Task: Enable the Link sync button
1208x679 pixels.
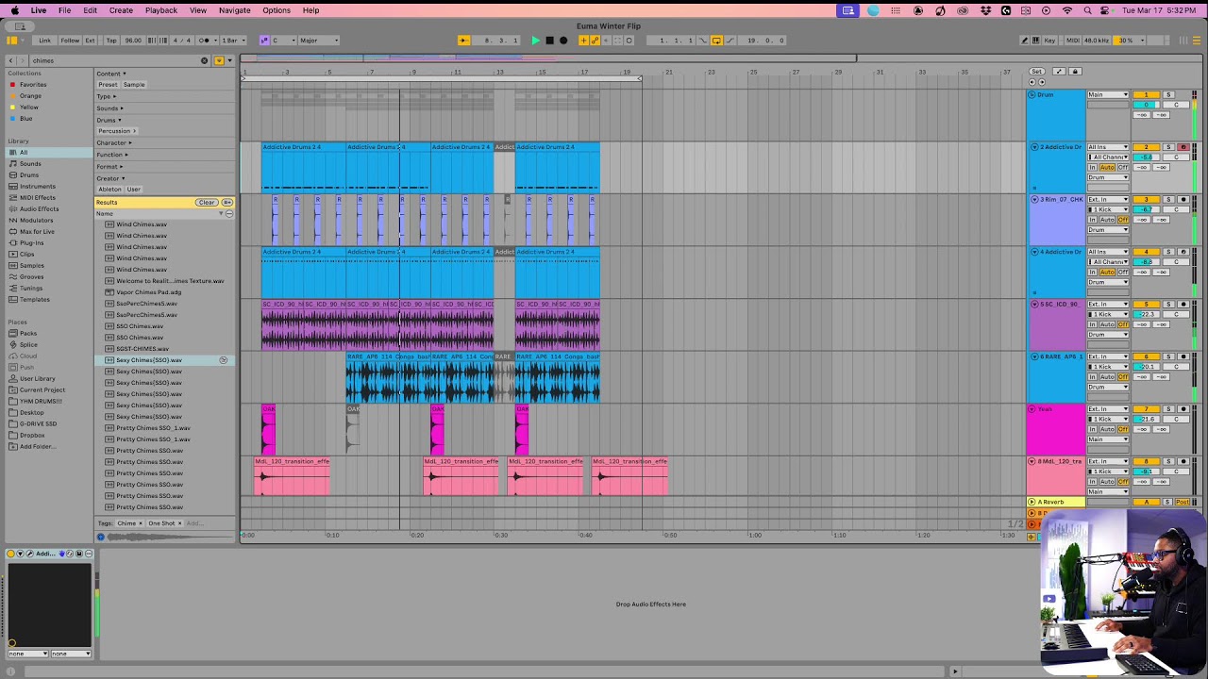Action: [44, 41]
